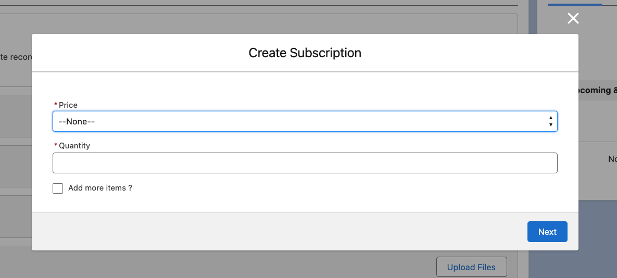
Task: Focus the Quantity input field
Action: [305, 163]
